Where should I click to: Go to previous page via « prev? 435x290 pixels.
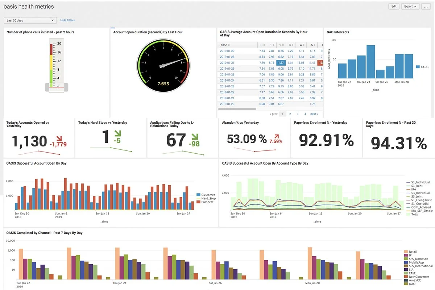(x=274, y=114)
